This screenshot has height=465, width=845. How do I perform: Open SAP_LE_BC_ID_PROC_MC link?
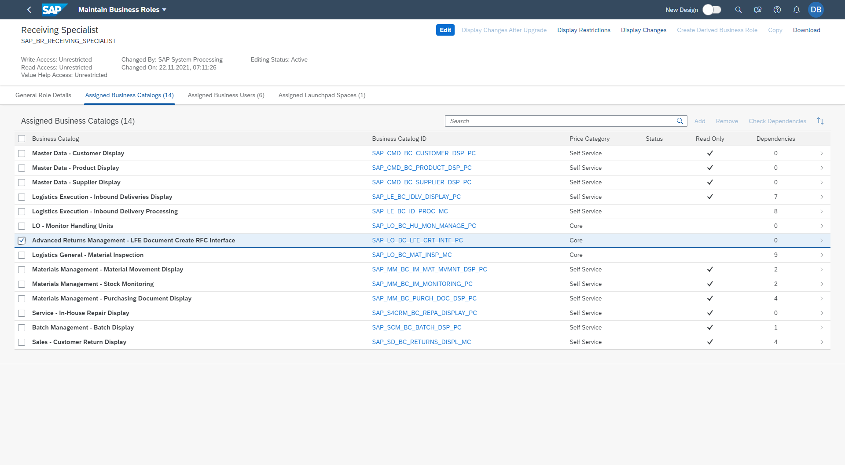point(410,211)
